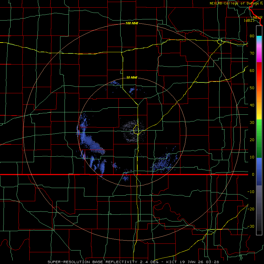Click the -10 value on the dBZ scale
264x264 pixels.
[x=251, y=192]
